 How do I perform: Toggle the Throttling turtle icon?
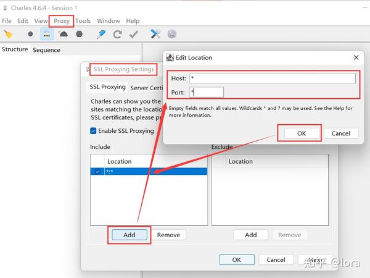[x=64, y=34]
